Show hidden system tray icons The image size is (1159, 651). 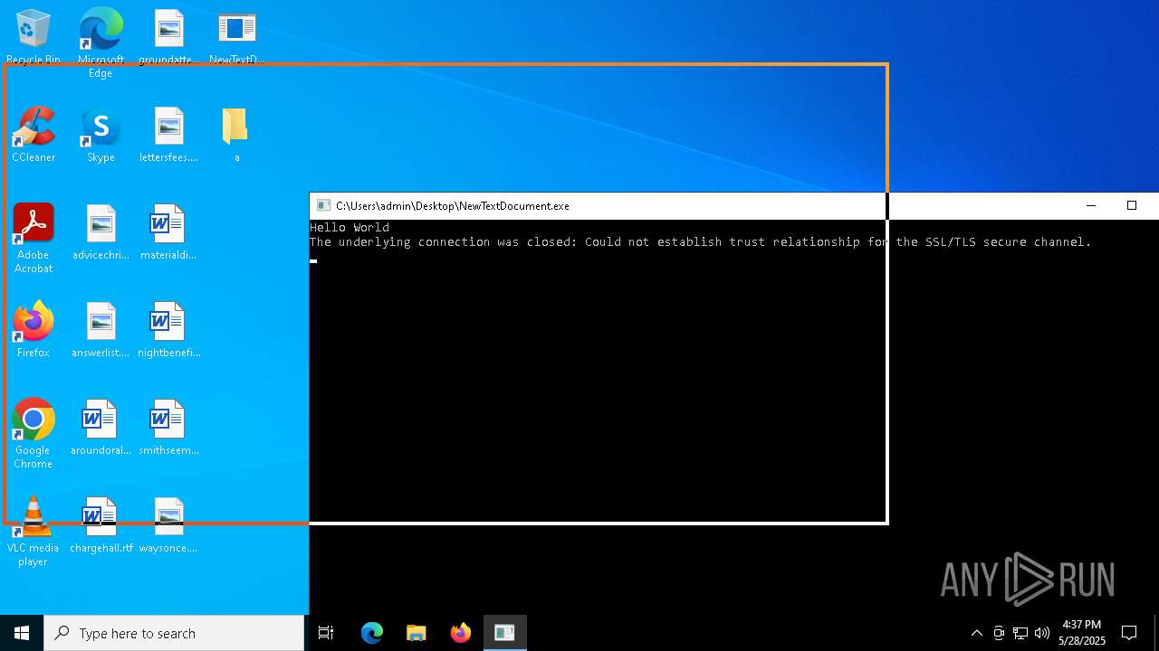tap(976, 633)
